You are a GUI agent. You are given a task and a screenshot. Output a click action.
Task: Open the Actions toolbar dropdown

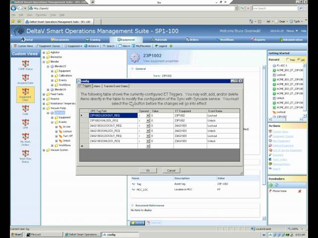pyautogui.click(x=91, y=46)
